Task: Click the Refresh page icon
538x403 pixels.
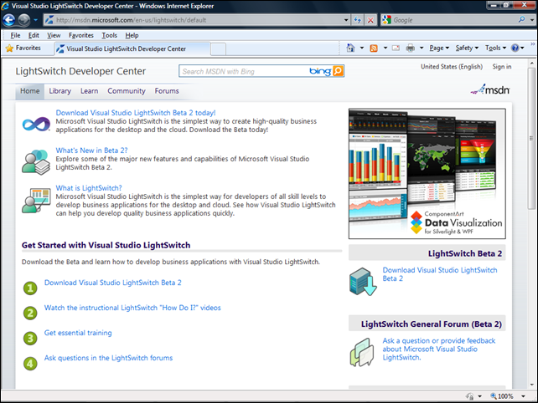Action: point(358,20)
